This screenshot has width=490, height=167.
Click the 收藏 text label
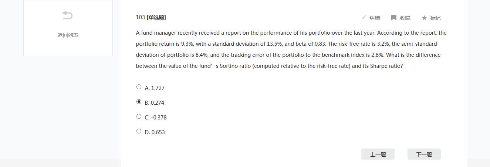point(405,18)
